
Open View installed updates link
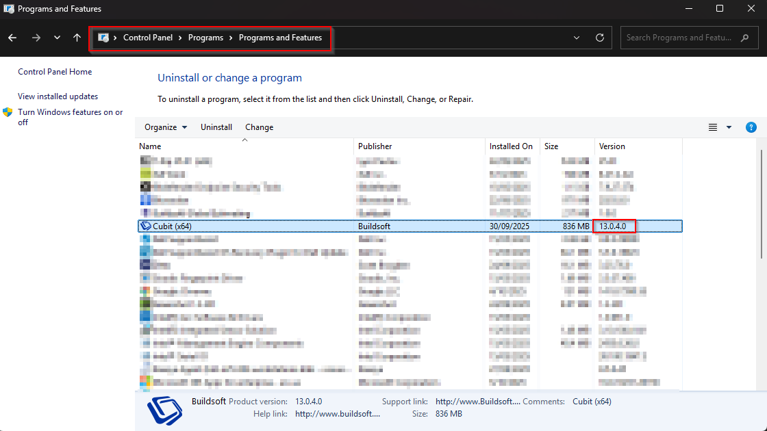(58, 96)
